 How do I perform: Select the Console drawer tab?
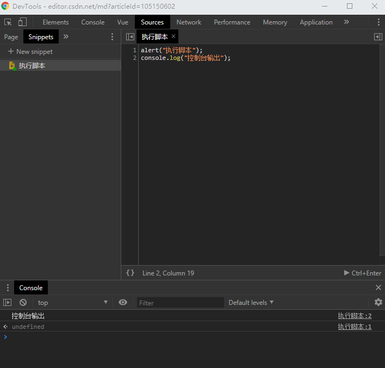[x=31, y=287]
